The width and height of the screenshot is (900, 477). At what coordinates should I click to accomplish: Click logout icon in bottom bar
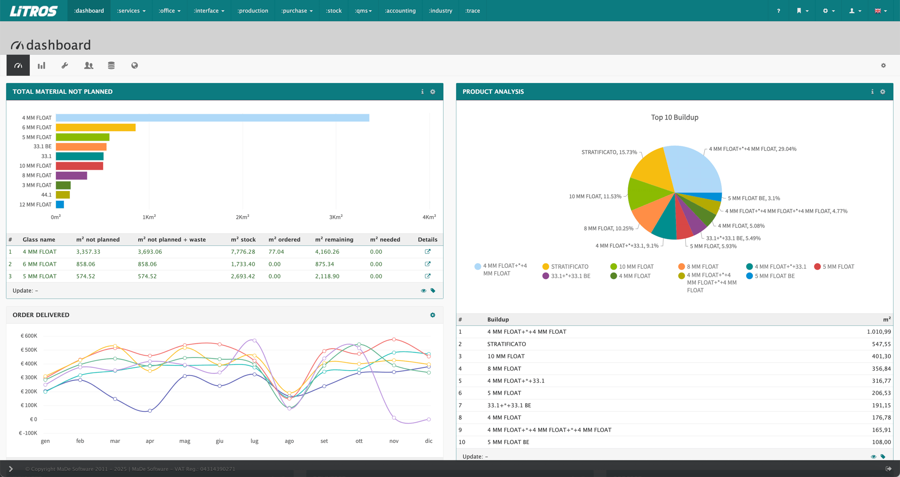888,469
